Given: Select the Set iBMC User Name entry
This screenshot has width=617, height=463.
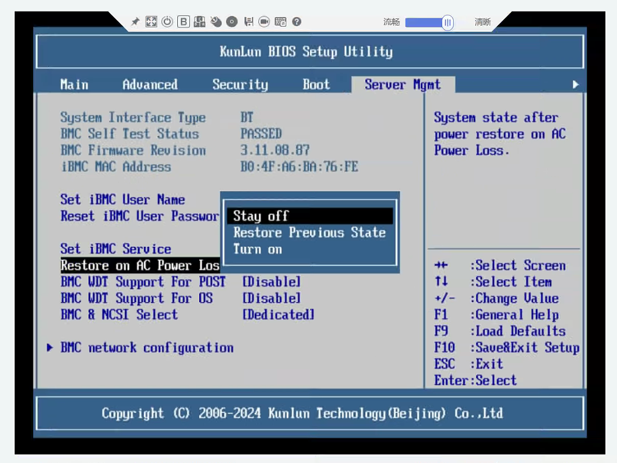Looking at the screenshot, I should click(x=122, y=200).
